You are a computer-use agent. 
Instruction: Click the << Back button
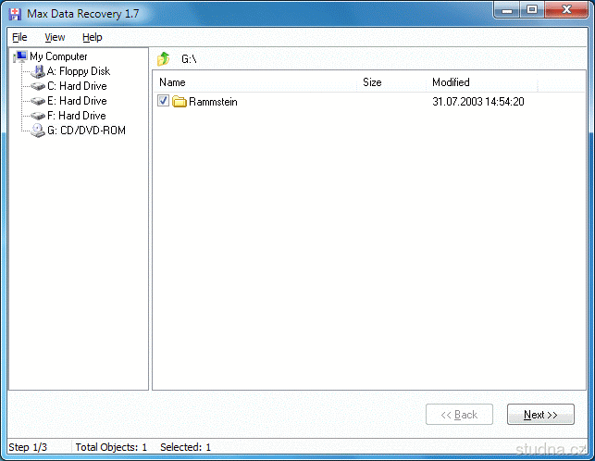(x=459, y=415)
